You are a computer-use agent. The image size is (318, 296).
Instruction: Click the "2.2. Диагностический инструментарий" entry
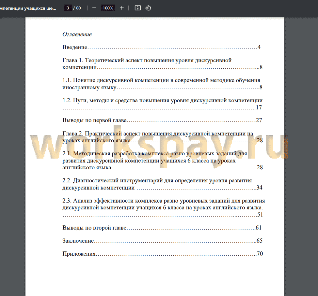pyautogui.click(x=163, y=184)
